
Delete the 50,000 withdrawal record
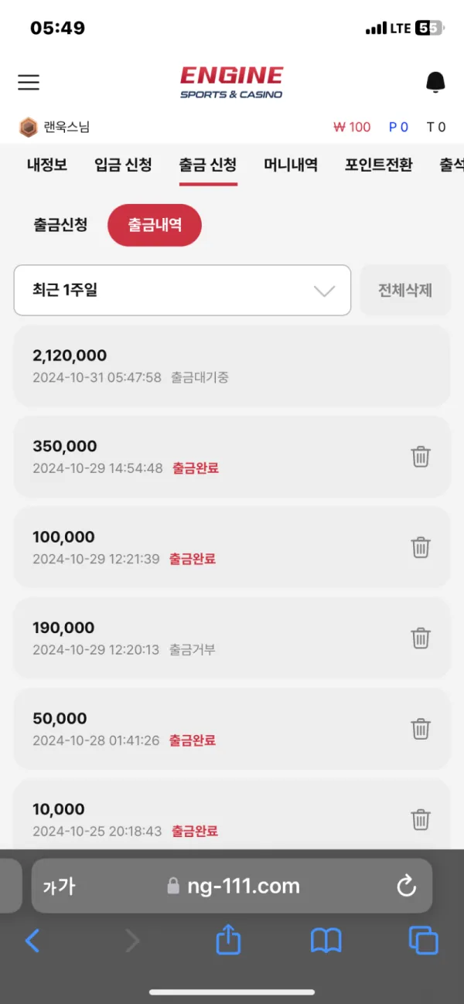click(x=421, y=729)
